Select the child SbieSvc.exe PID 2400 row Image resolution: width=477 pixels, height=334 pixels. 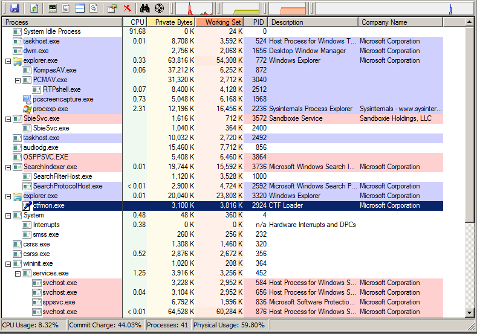point(222,128)
